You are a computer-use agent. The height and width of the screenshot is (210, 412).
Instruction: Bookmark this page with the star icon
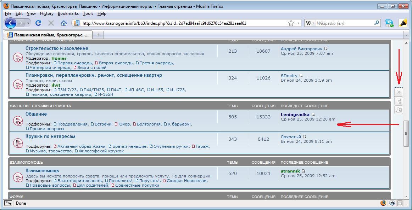click(x=291, y=23)
